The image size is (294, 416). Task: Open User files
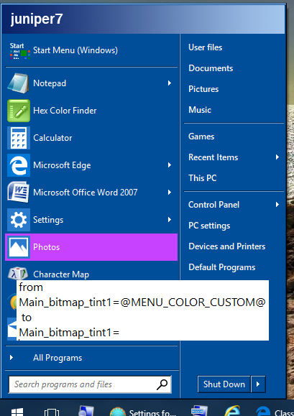coord(206,47)
